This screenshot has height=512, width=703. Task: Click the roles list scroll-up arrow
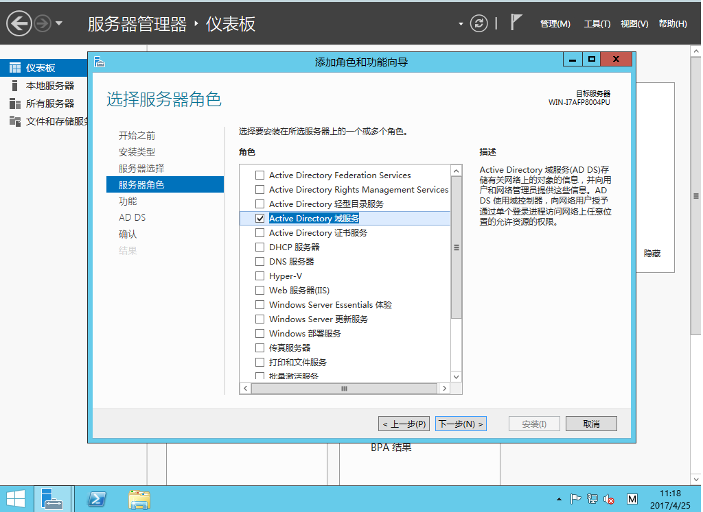pos(456,171)
